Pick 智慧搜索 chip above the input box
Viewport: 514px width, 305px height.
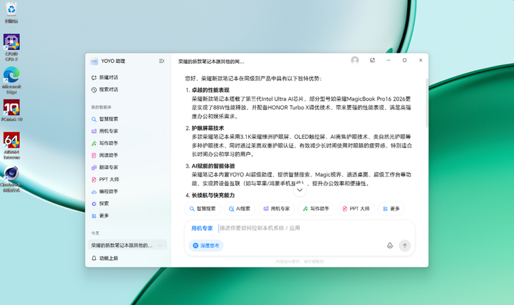click(203, 209)
